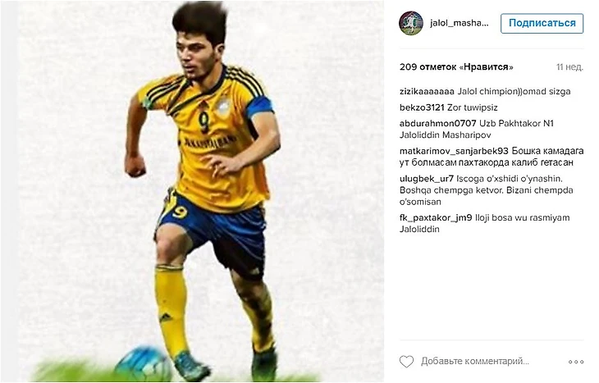Open the jalol_masha profile avatar
Viewport: 599px width, 383px height.
point(411,23)
